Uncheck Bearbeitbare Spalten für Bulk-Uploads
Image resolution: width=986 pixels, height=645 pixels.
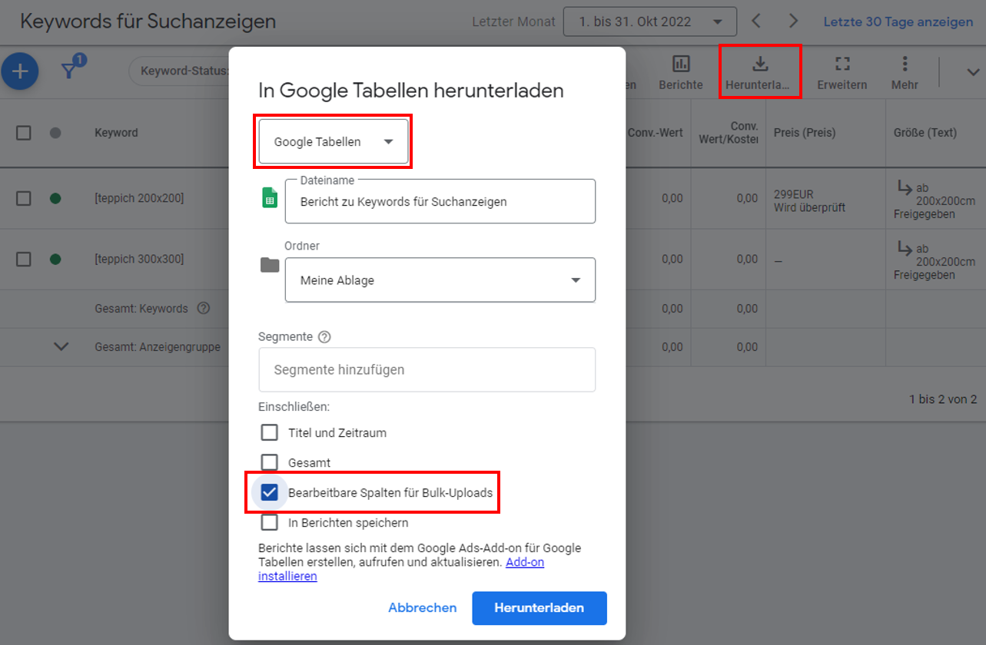coord(269,492)
